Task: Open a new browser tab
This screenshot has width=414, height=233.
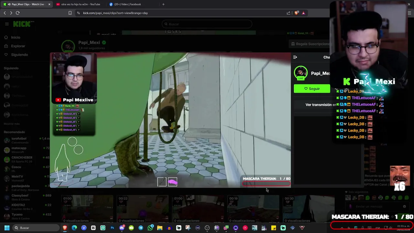Action: click(163, 4)
